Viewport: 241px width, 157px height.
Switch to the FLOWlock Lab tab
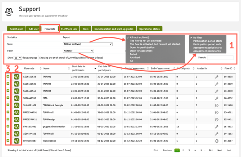pyautogui.click(x=69, y=29)
